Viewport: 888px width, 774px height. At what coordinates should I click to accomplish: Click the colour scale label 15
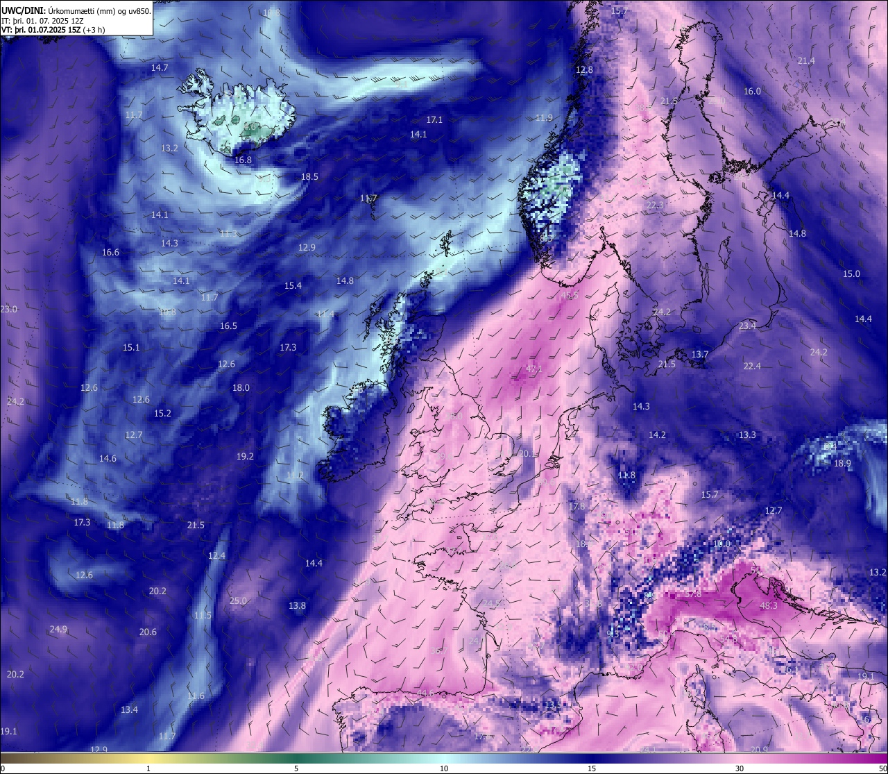[x=592, y=768]
